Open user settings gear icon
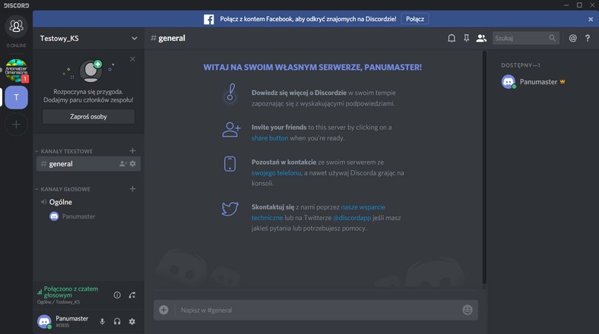 pyautogui.click(x=132, y=321)
